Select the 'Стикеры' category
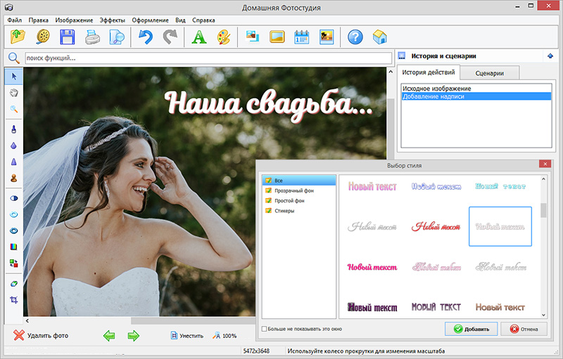The width and height of the screenshot is (563, 359). 285,210
